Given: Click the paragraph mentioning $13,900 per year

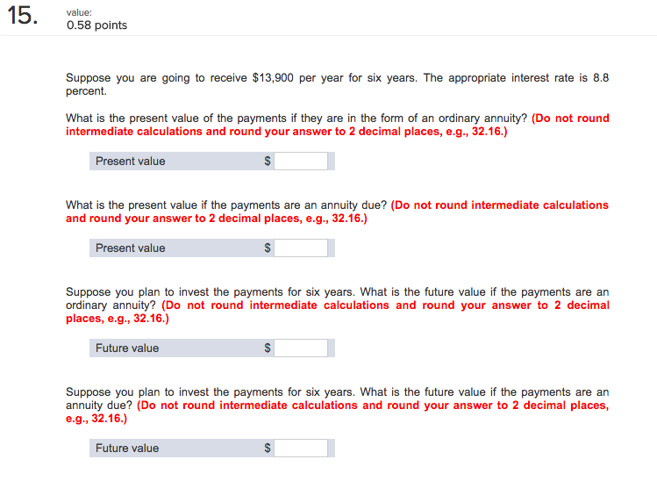Looking at the screenshot, I should pyautogui.click(x=338, y=84).
